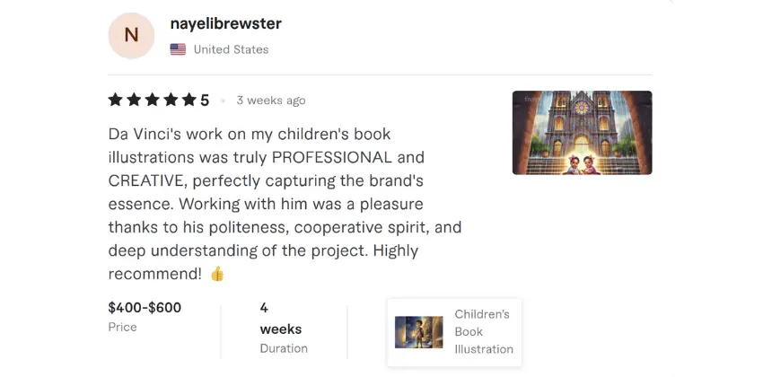Click the rating number 5
The width and height of the screenshot is (763, 377).
pyautogui.click(x=205, y=101)
